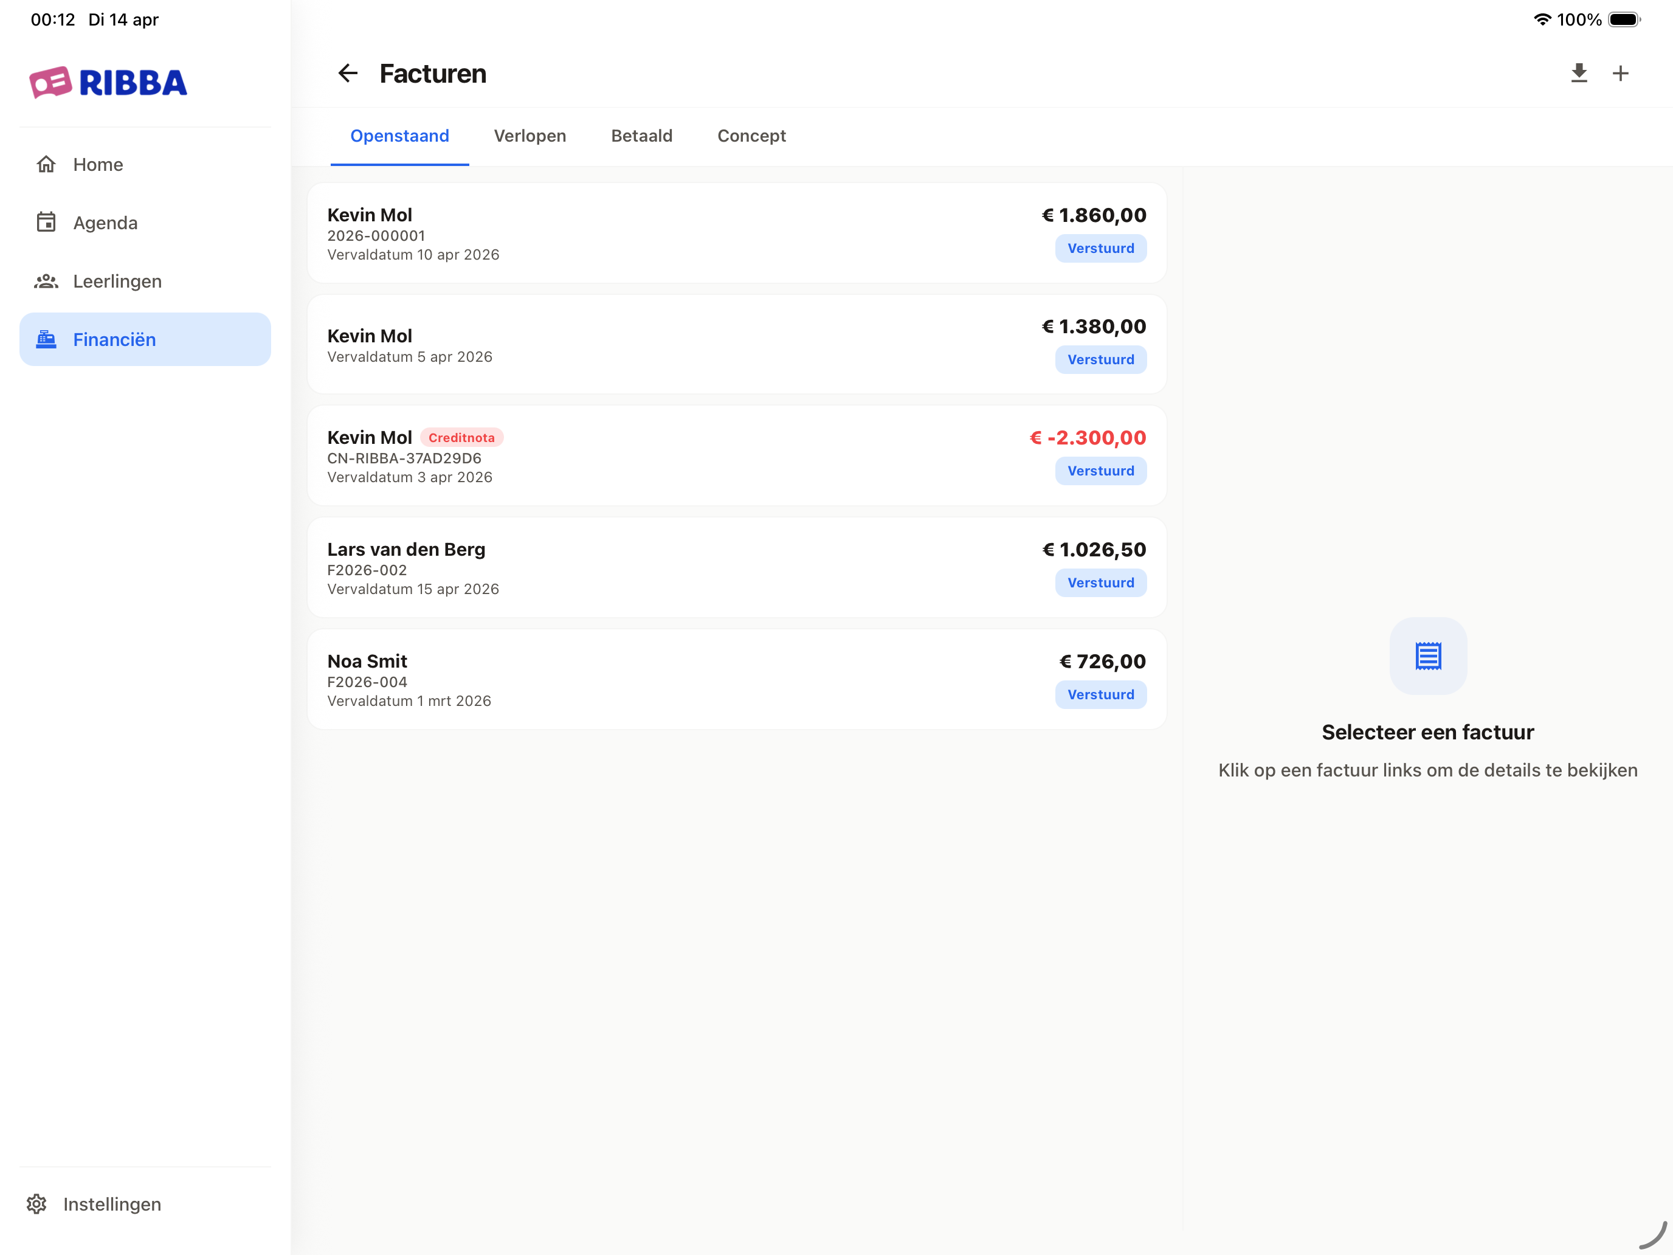Click the text Vervaldatum 1 mrt 2026

(x=409, y=700)
